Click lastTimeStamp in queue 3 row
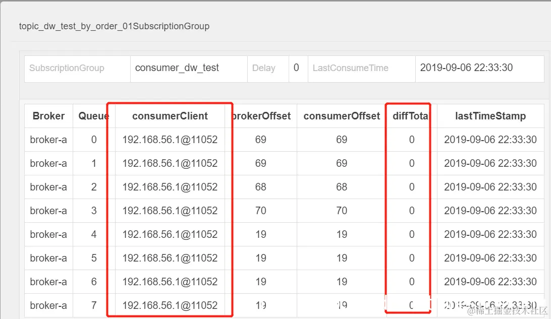Viewport: 551px width, 319px height. pyautogui.click(x=490, y=211)
